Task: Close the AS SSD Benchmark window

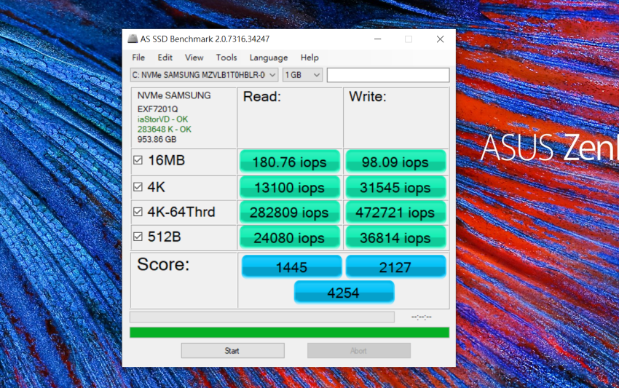Action: click(x=440, y=39)
